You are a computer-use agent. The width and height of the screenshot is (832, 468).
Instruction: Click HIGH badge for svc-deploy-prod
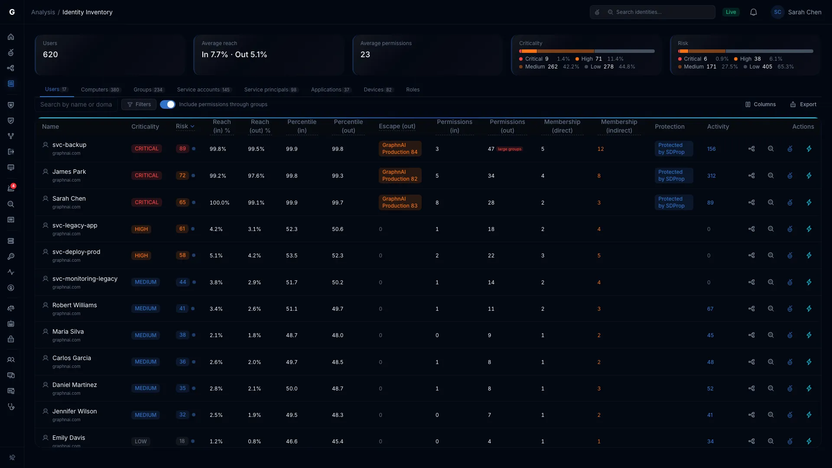click(141, 256)
